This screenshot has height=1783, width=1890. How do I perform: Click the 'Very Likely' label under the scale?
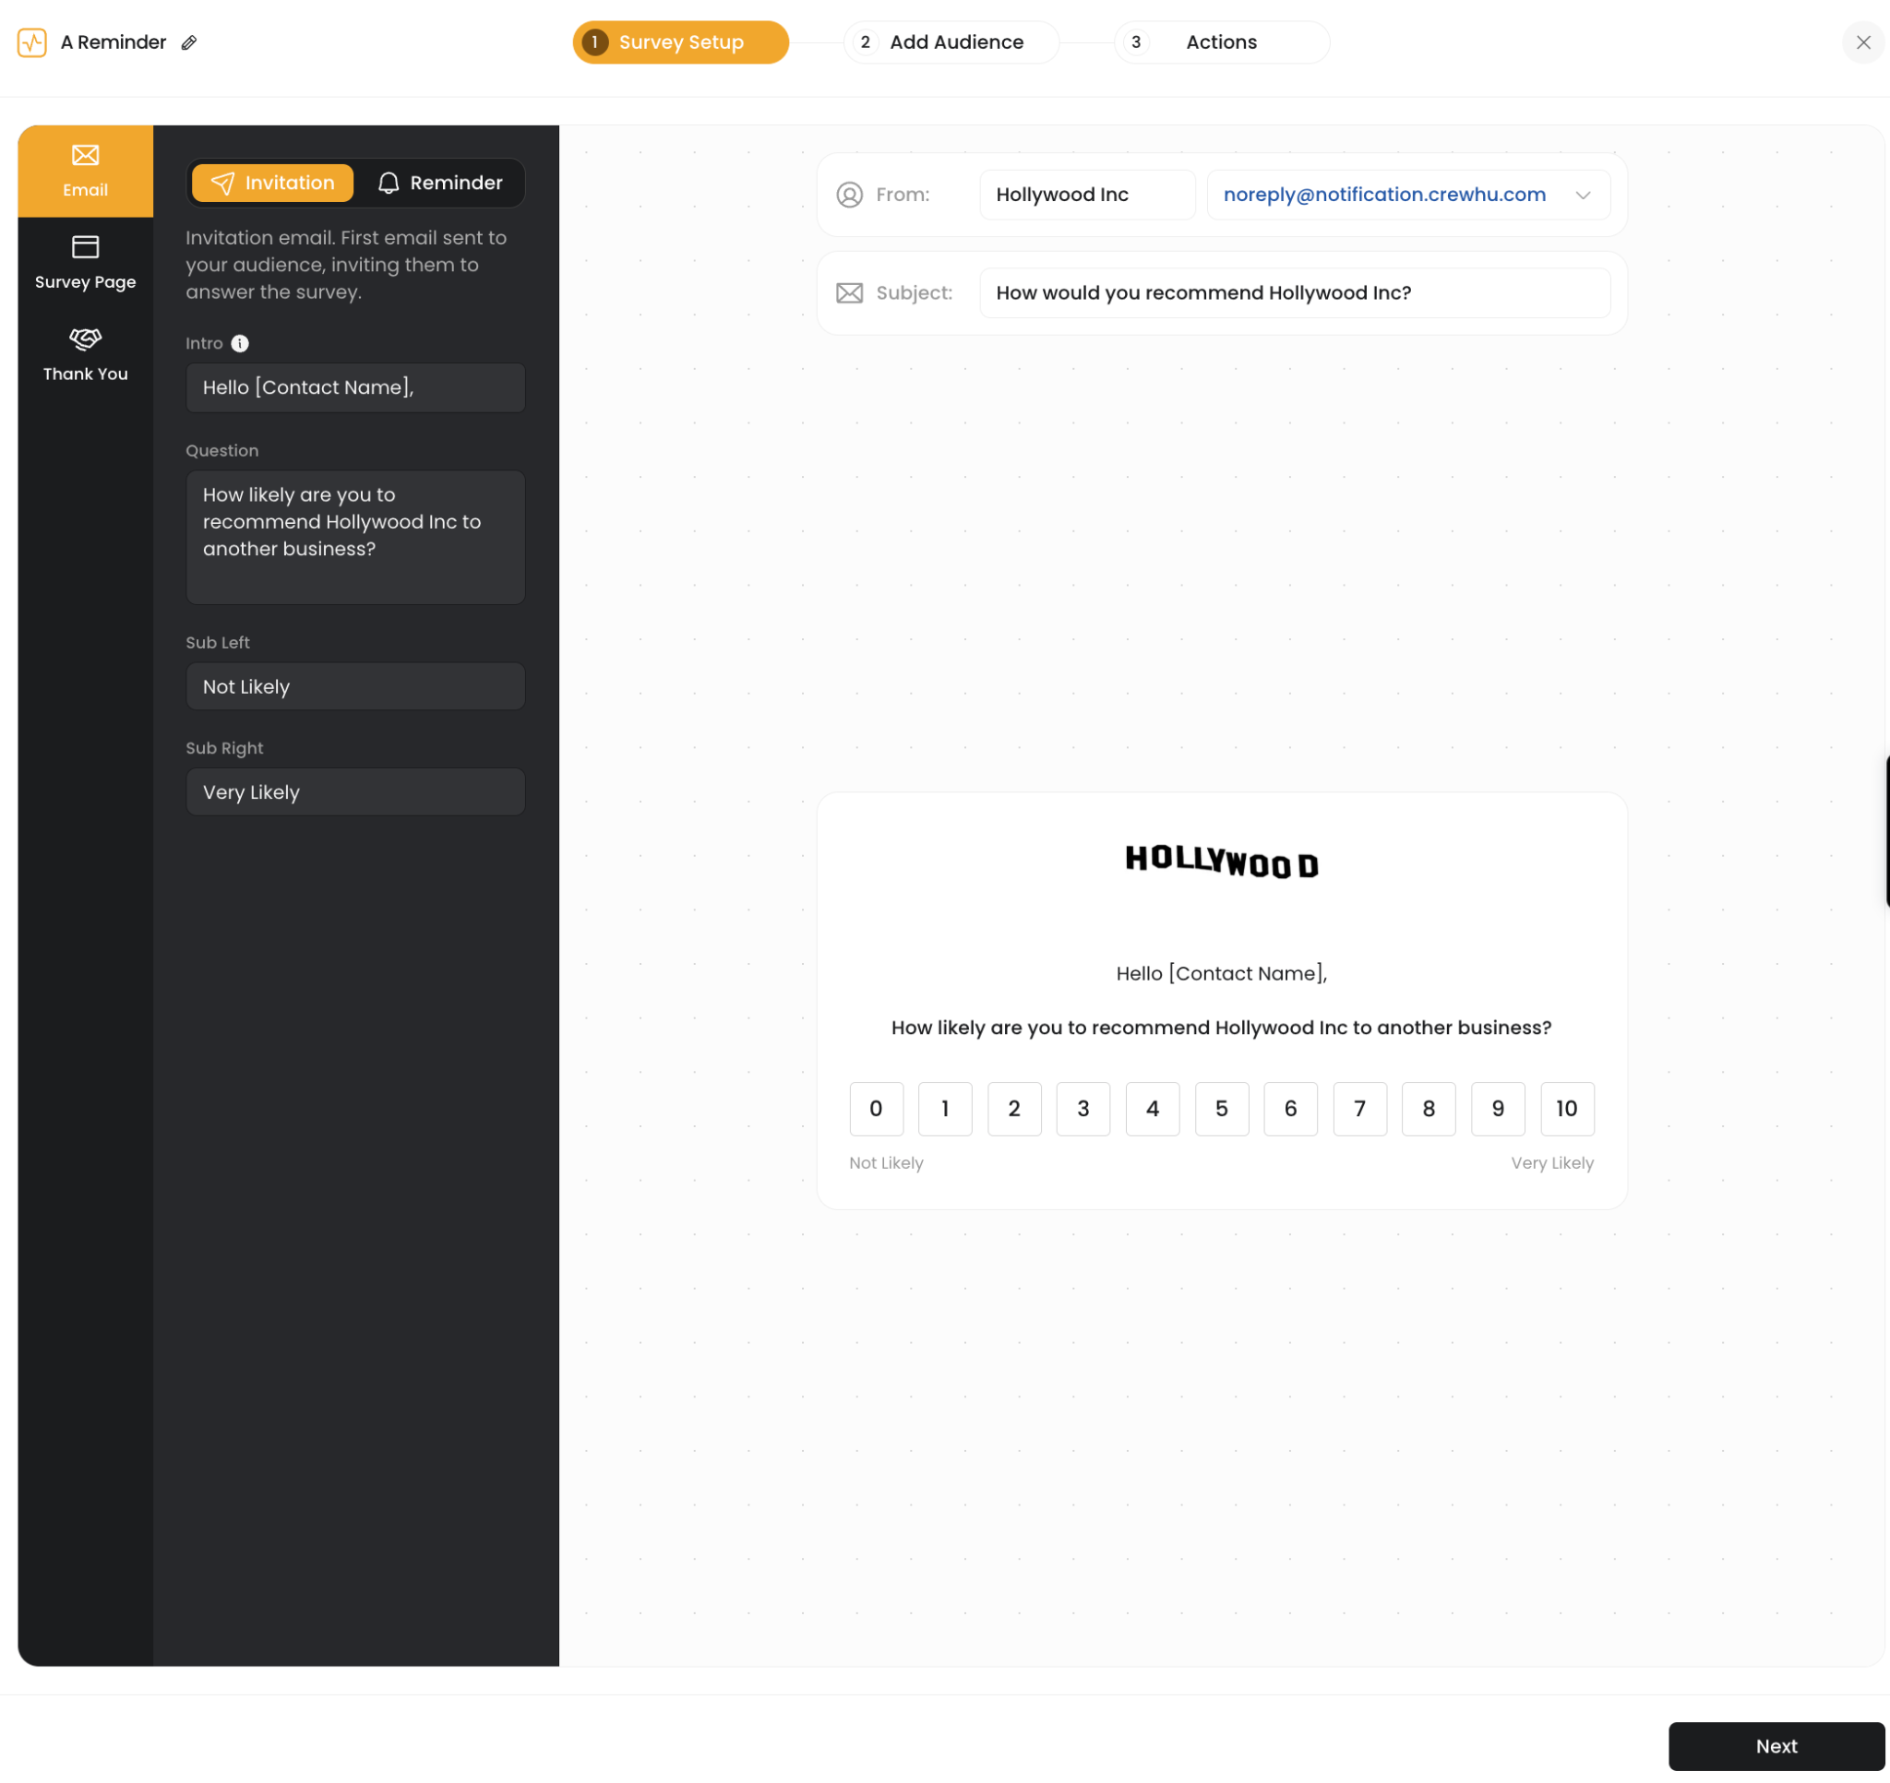(1552, 1163)
